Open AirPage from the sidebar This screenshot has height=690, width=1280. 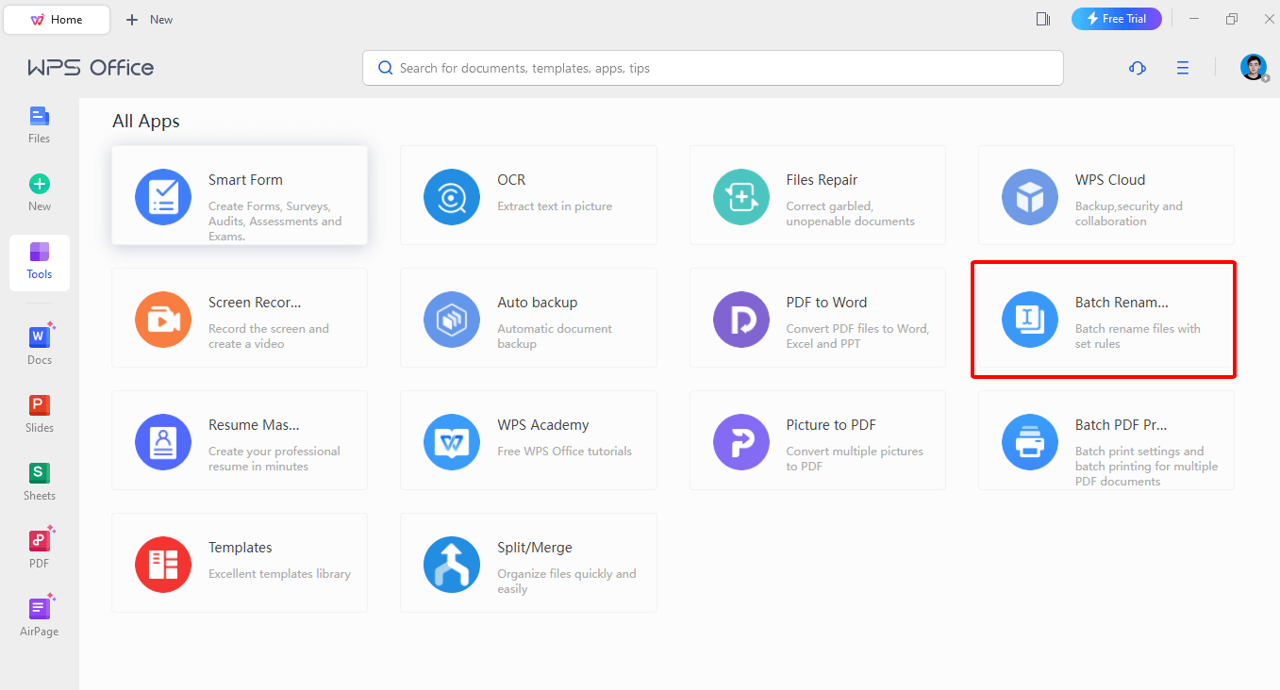pyautogui.click(x=39, y=615)
